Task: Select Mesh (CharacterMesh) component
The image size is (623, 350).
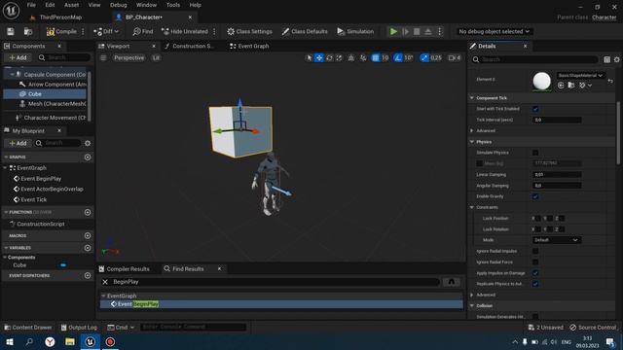Action: 53,104
